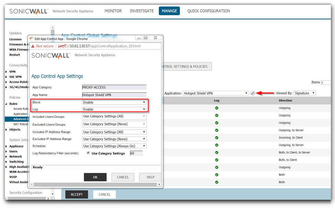Click the SonicWall logo in main header
This screenshot has height=208, width=335.
[x=29, y=11]
